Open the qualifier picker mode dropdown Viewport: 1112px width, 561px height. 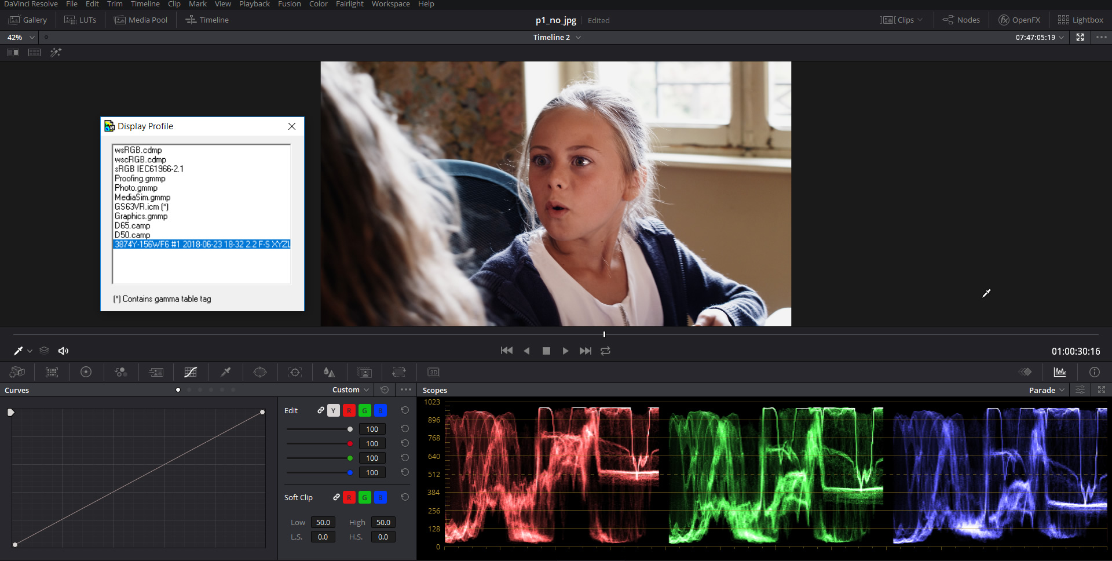30,351
